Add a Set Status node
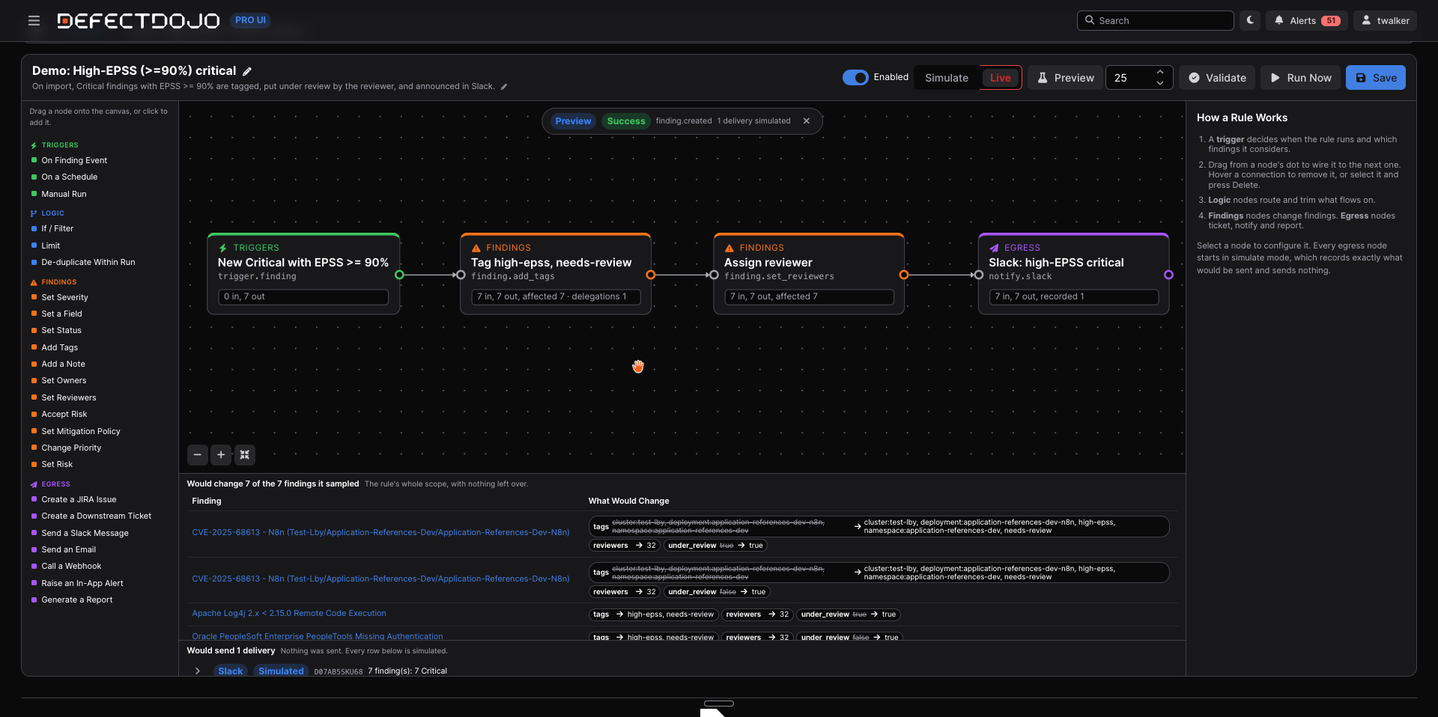This screenshot has width=1438, height=717. pyautogui.click(x=61, y=330)
